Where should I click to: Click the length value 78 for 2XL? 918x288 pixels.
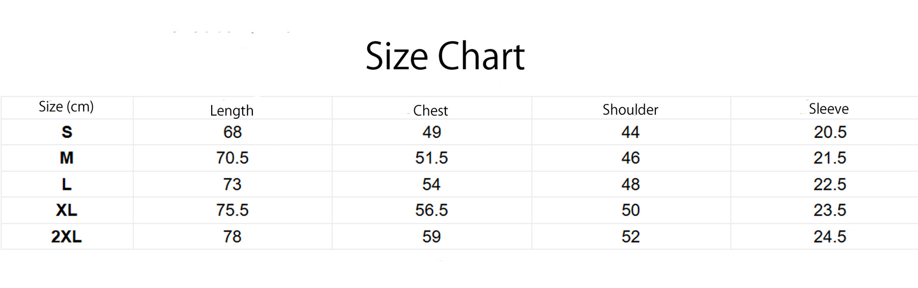233,237
